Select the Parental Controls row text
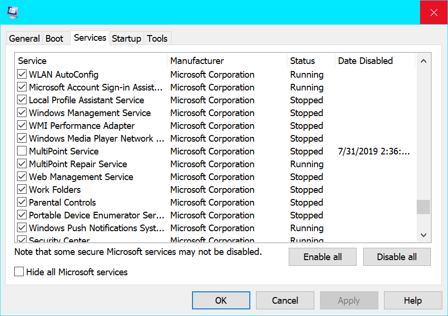The width and height of the screenshot is (448, 316). [x=62, y=202]
